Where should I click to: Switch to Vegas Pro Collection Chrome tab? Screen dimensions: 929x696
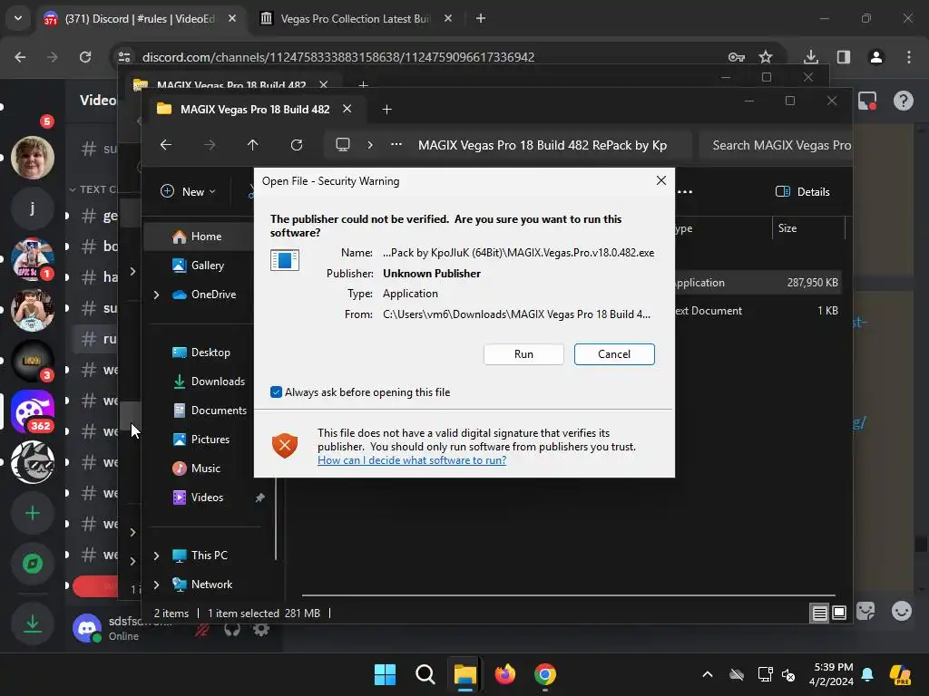click(355, 19)
